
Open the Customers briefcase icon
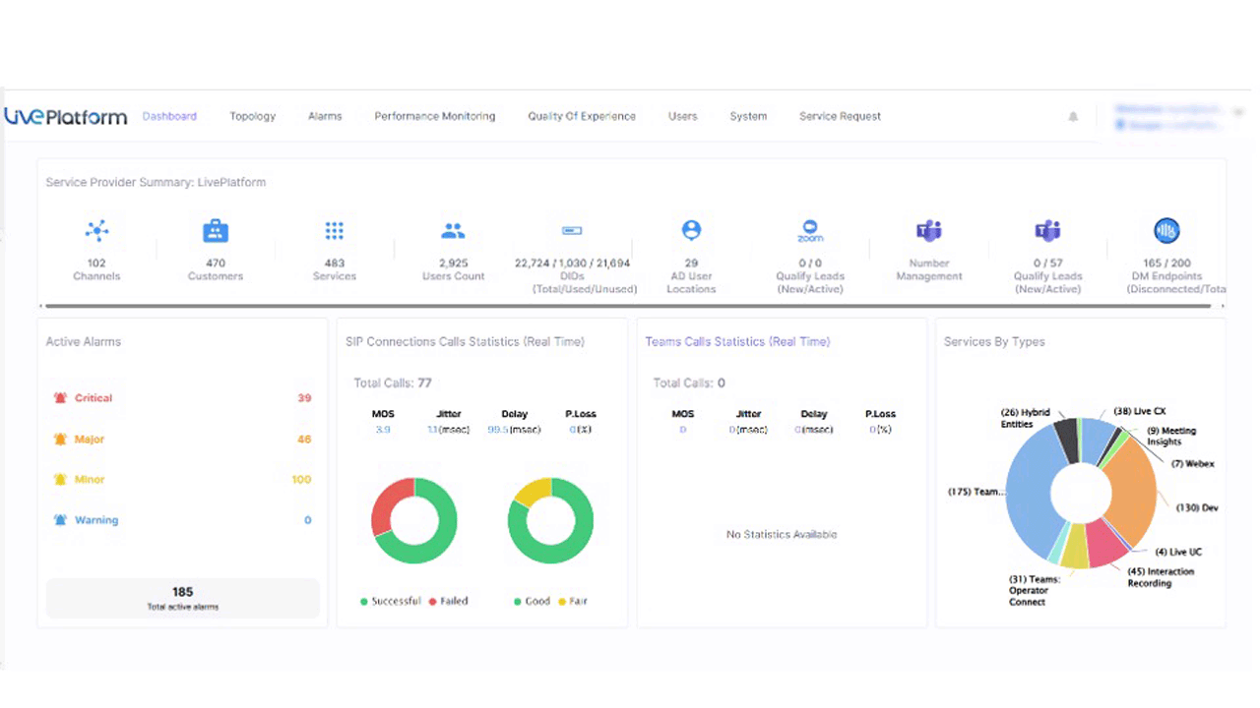(x=216, y=231)
